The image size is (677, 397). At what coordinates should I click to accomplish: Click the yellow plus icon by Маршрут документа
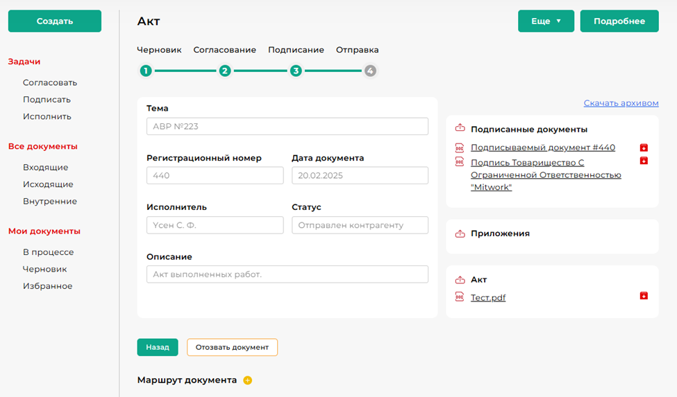248,380
